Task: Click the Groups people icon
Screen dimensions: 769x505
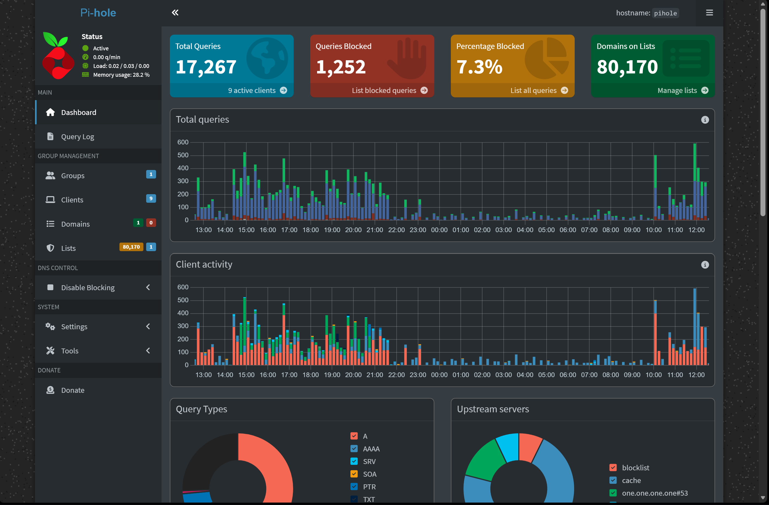Action: pyautogui.click(x=50, y=175)
